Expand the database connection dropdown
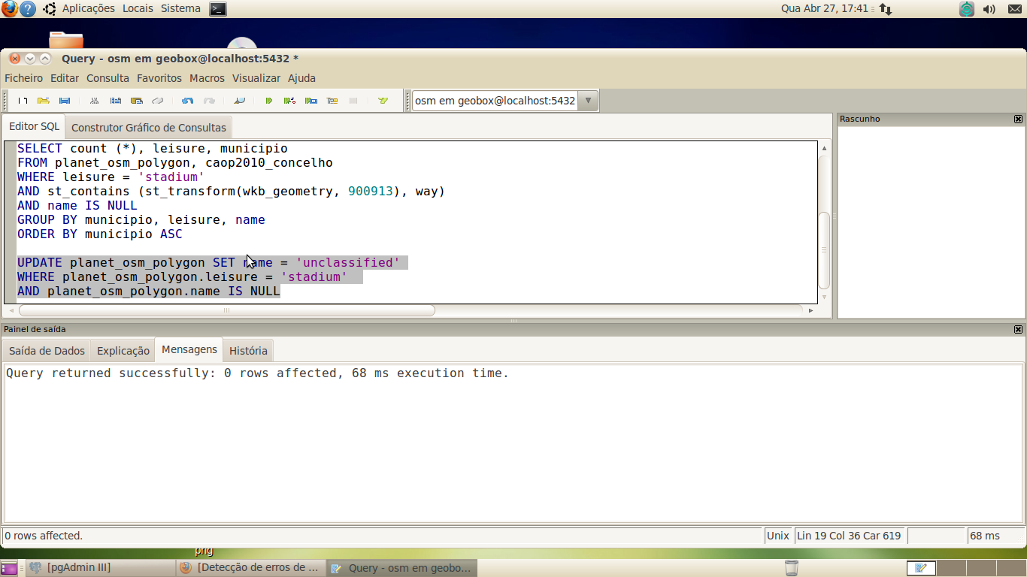 click(588, 101)
